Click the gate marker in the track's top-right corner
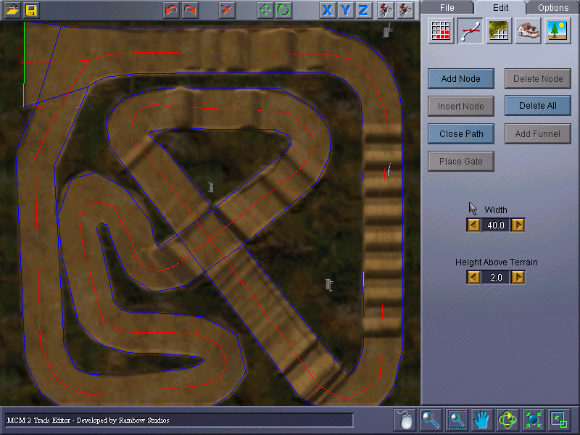Image resolution: width=580 pixels, height=435 pixels. click(387, 30)
